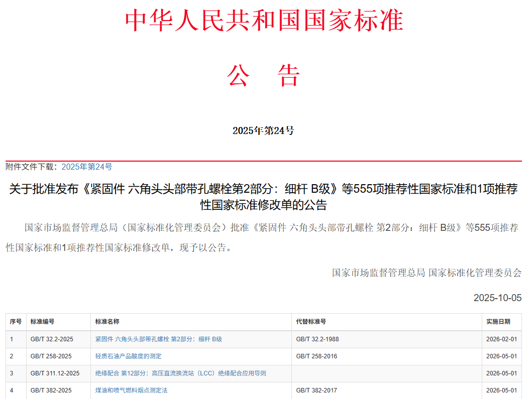Open the 绝缘配合 第12部分 standard link
The height and width of the screenshot is (399, 531).
(x=180, y=373)
